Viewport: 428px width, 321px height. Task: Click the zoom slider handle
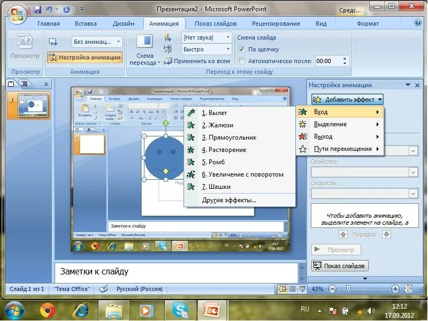[x=348, y=288]
